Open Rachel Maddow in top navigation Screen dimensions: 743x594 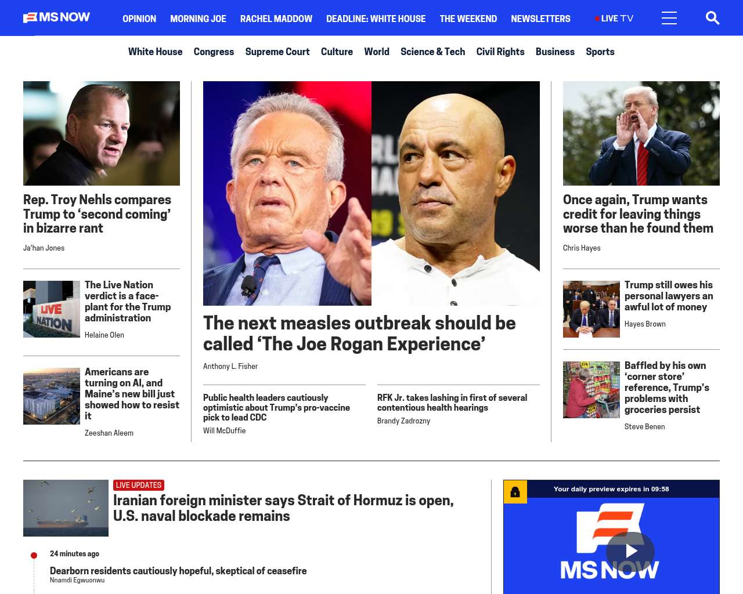[x=276, y=19]
